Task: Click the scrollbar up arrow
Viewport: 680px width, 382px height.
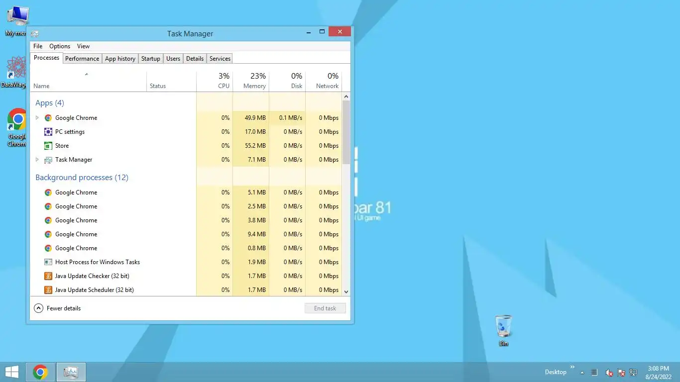Action: pos(346,96)
